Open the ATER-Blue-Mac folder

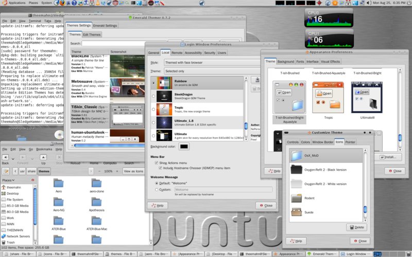click(96, 224)
